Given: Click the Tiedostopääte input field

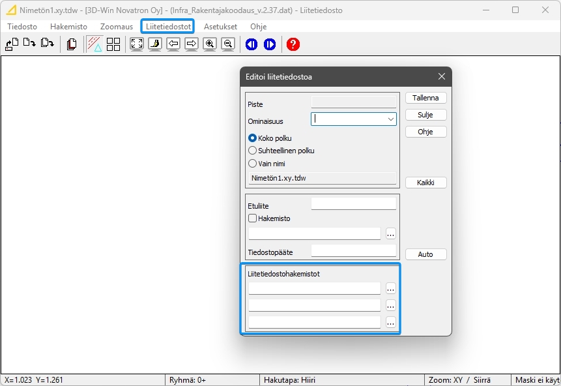Looking at the screenshot, I should (354, 250).
